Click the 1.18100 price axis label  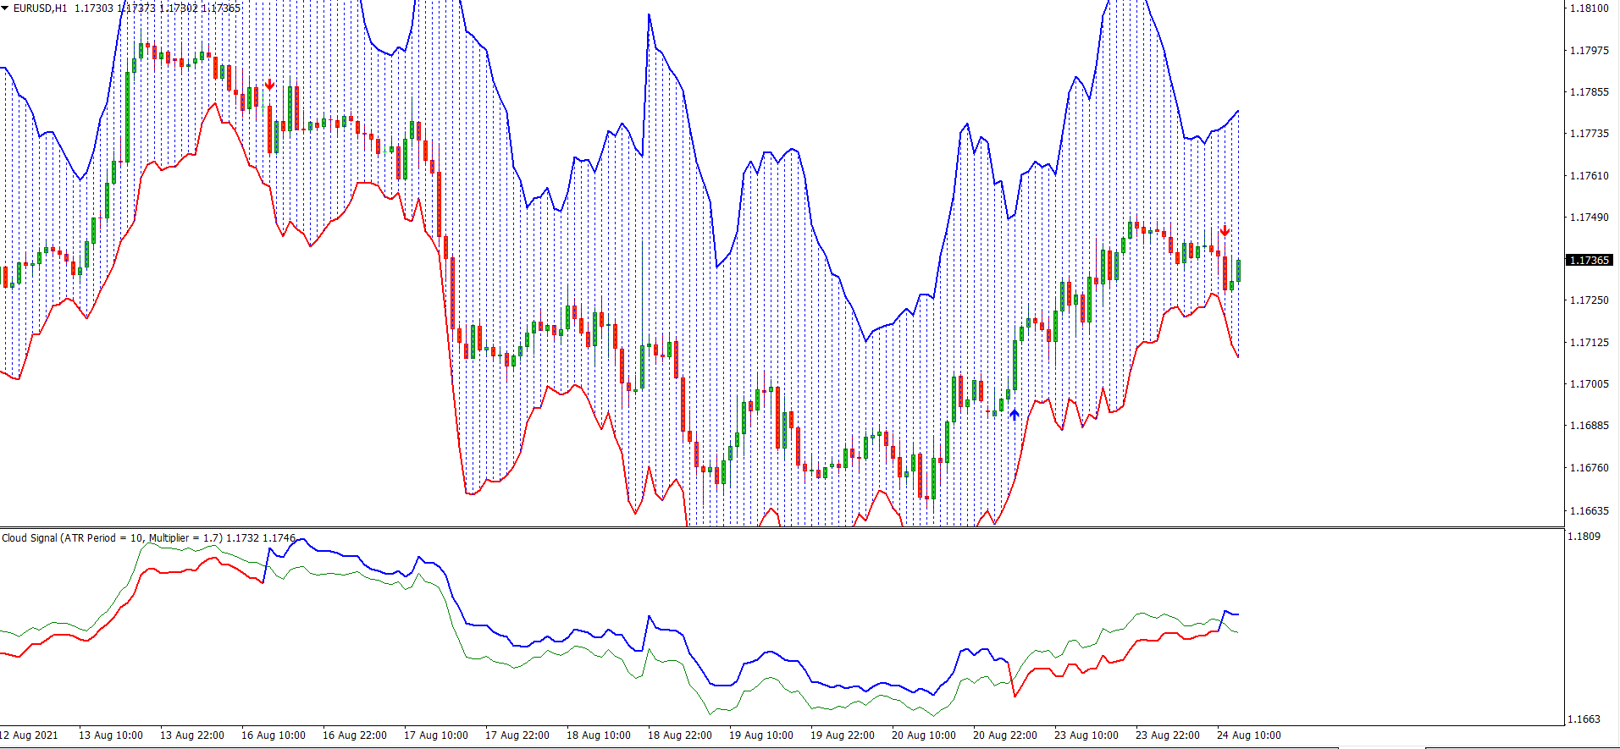tap(1589, 8)
